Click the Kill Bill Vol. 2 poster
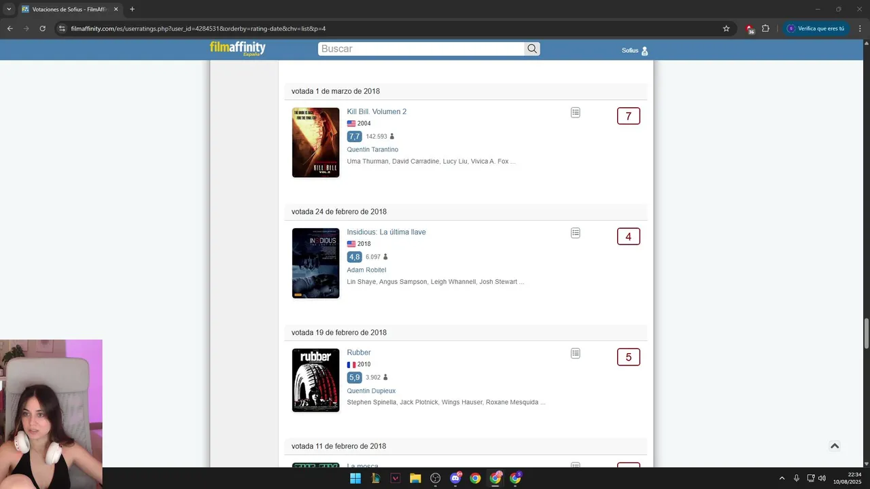The height and width of the screenshot is (489, 870). (x=315, y=143)
